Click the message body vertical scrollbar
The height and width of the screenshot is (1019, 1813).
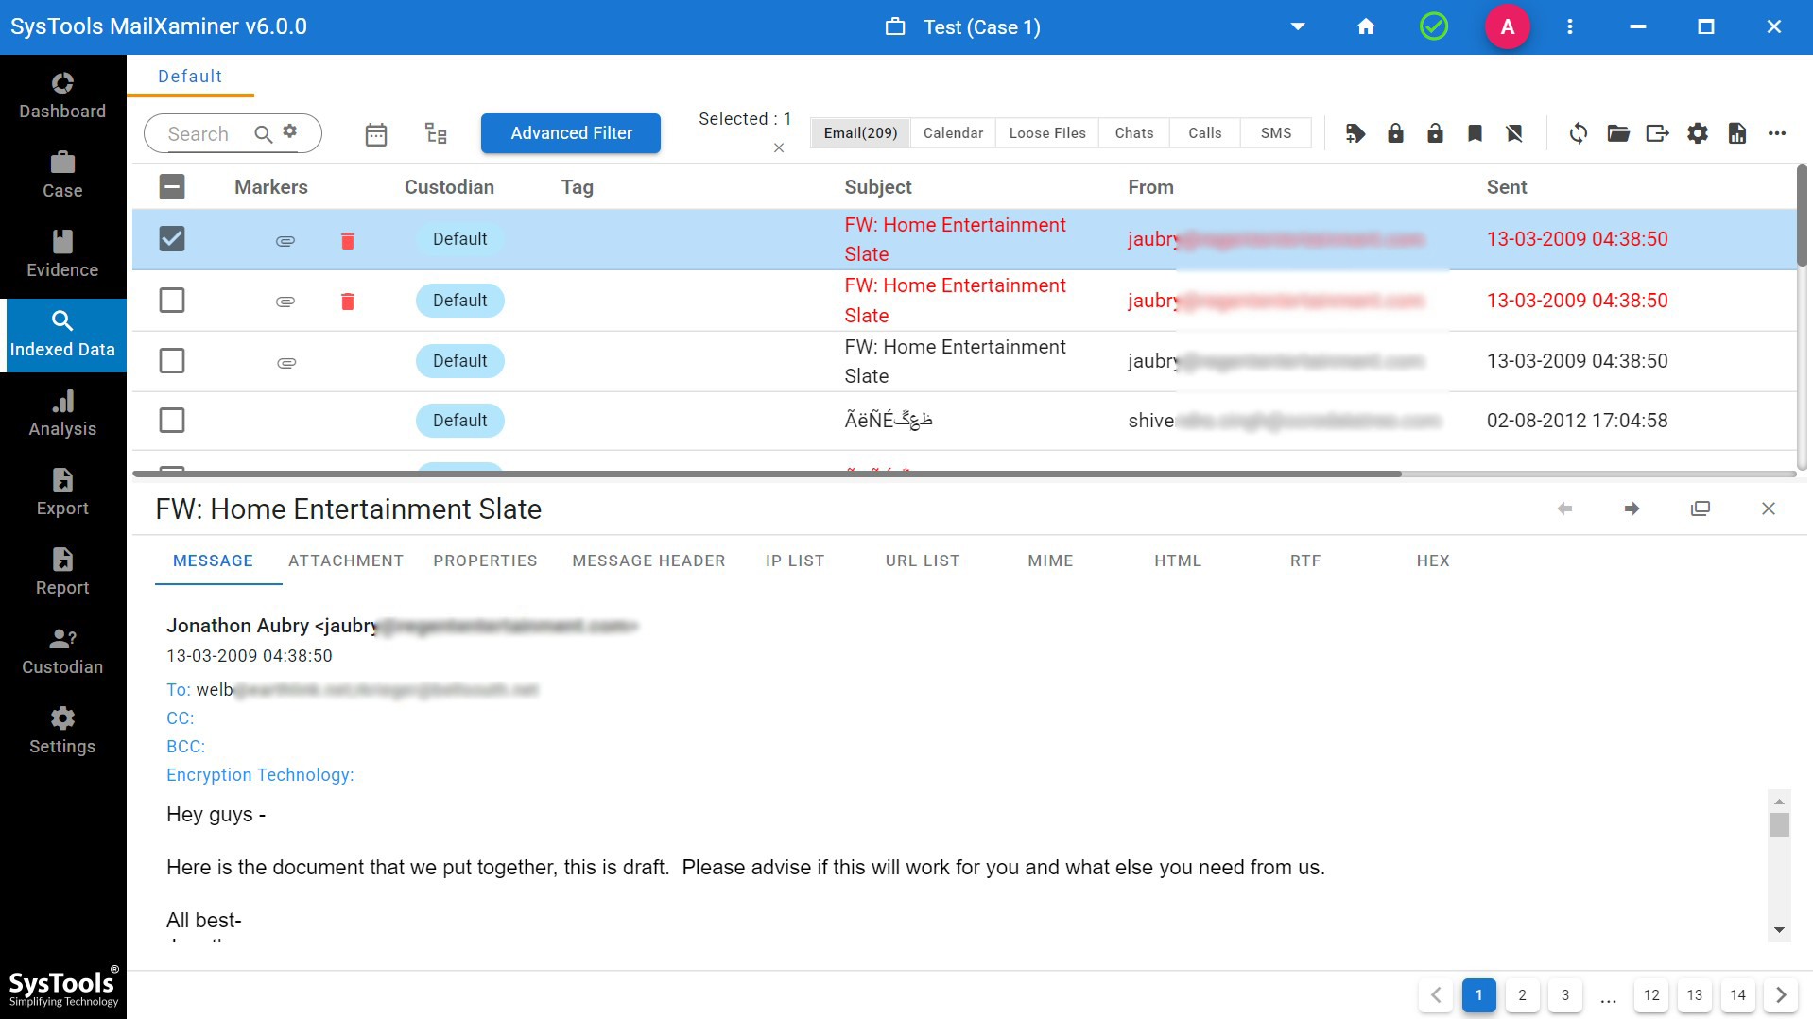[x=1779, y=866]
